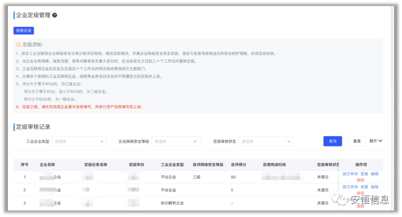Click the 定级年份 column header

[x=136, y=165]
